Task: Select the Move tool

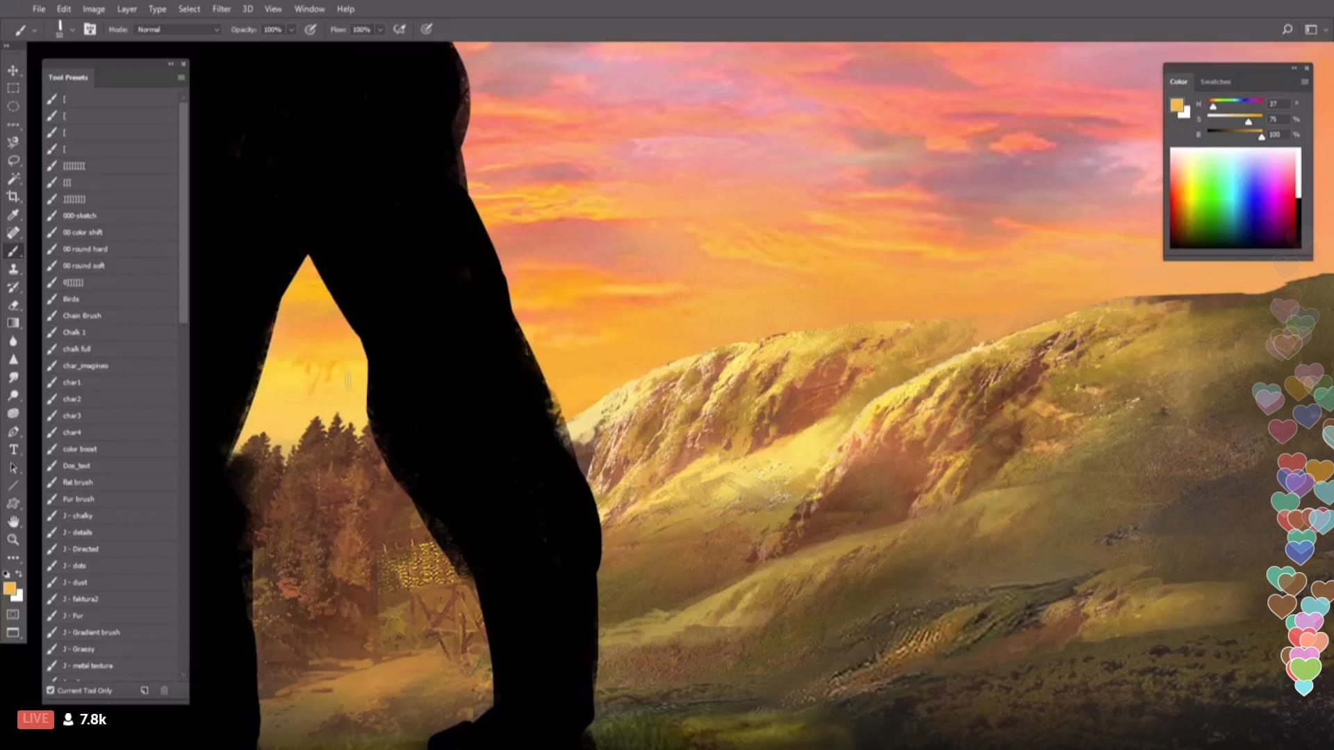Action: (13, 70)
